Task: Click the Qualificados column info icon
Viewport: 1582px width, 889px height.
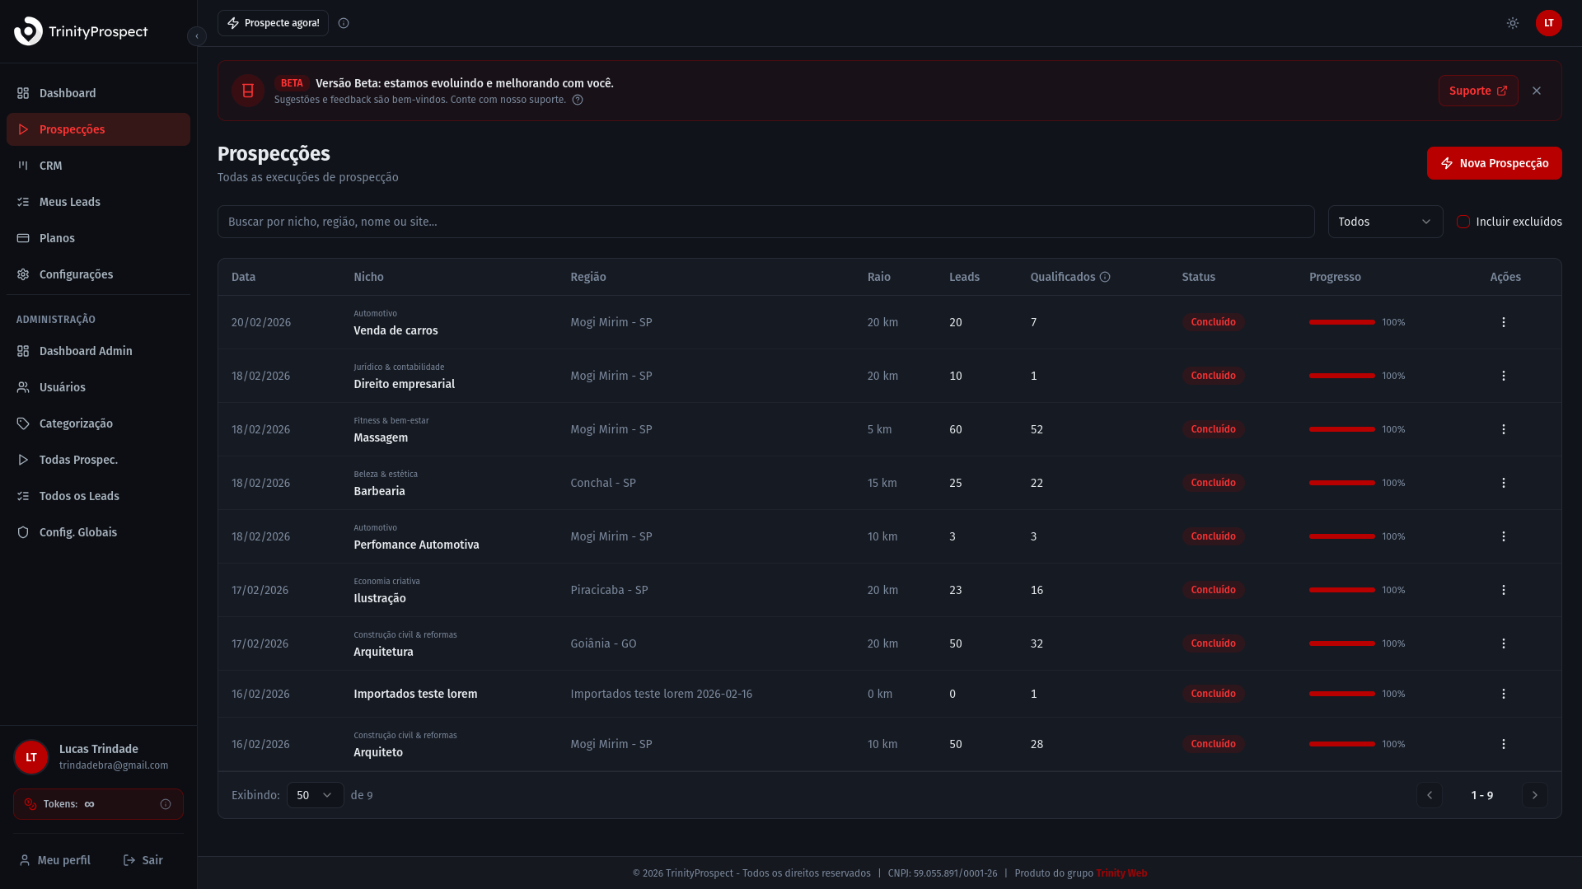Action: [x=1105, y=277]
